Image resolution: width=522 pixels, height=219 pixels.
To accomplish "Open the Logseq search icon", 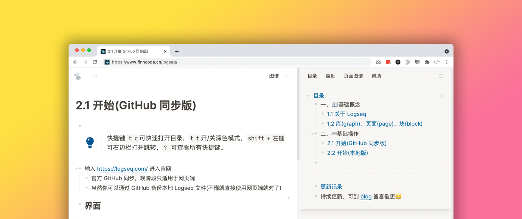I will coord(95,76).
